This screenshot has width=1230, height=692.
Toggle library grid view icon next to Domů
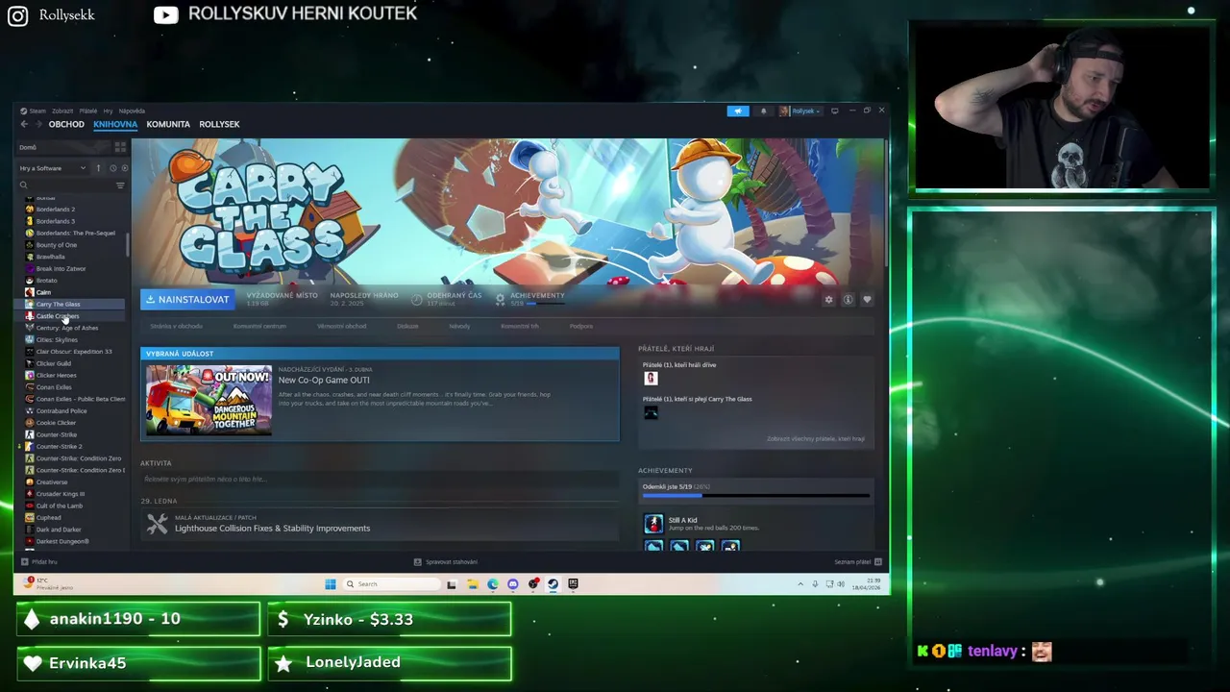[x=120, y=147]
